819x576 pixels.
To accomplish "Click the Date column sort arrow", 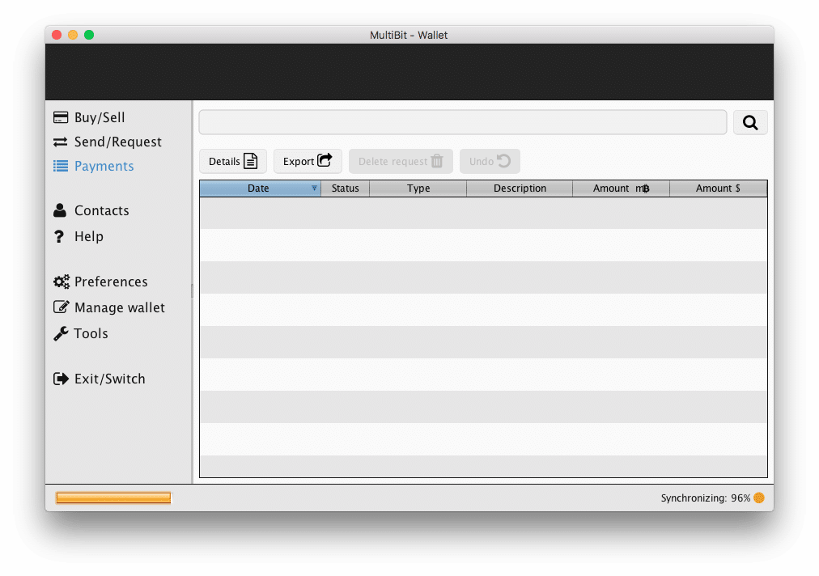I will coord(314,188).
